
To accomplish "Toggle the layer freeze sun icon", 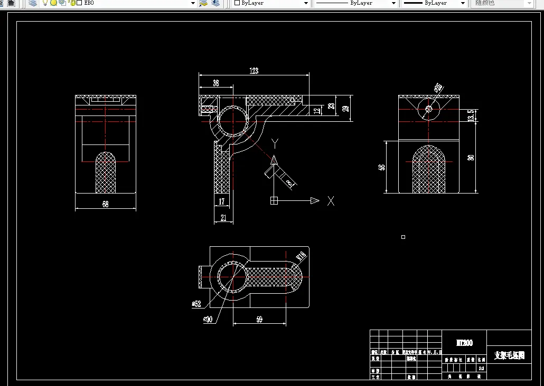I will (53, 3).
